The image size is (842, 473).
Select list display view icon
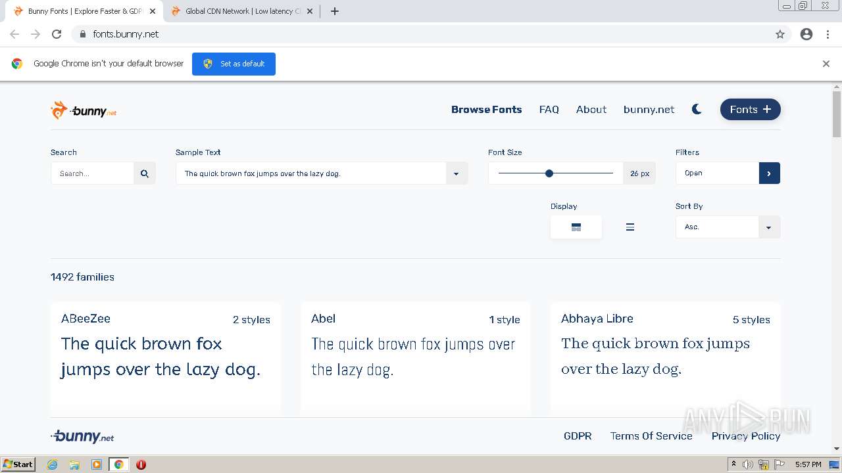click(630, 227)
